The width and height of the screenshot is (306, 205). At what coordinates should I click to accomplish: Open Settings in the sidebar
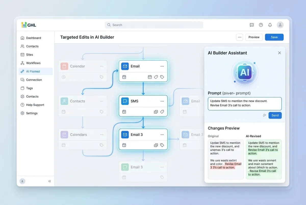[35, 113]
